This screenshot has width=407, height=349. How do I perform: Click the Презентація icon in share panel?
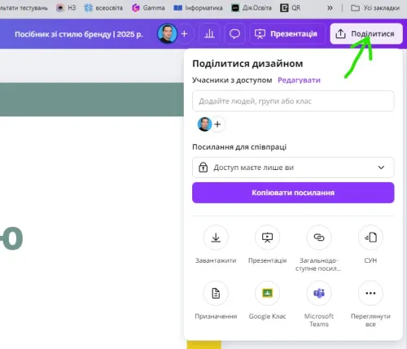(268, 238)
